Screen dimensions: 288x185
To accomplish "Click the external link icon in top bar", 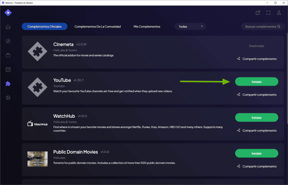I will tap(258, 13).
